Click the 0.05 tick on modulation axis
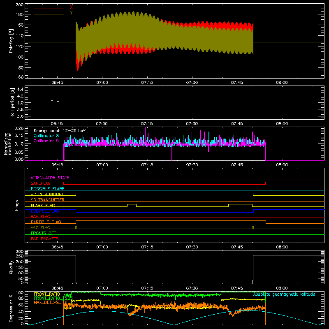The height and width of the screenshot is (329, 329). click(x=19, y=152)
